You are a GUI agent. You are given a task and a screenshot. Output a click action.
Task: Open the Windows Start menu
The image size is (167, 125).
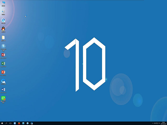(2, 123)
